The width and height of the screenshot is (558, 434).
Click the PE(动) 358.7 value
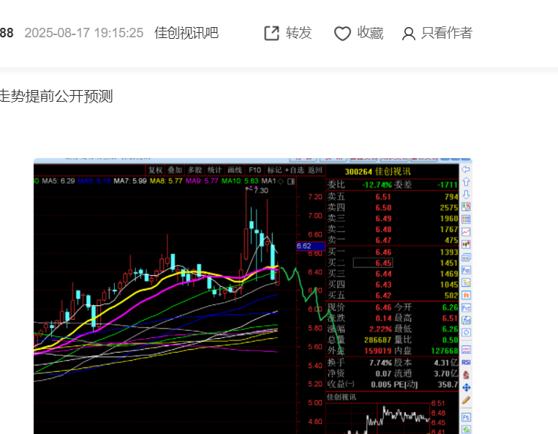pyautogui.click(x=448, y=384)
